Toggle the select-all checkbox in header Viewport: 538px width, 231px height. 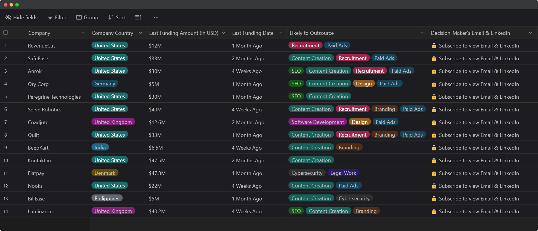6,33
